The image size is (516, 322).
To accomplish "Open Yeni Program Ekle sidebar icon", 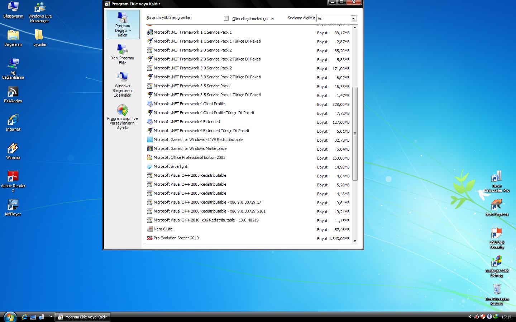I will [x=122, y=54].
